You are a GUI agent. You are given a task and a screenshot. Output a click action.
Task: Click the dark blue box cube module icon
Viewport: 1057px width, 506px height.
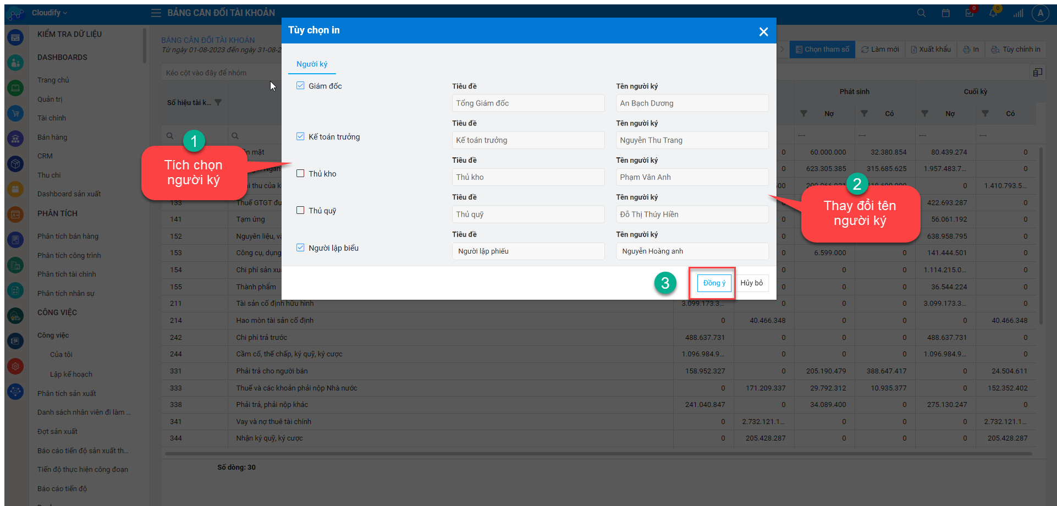pos(15,164)
